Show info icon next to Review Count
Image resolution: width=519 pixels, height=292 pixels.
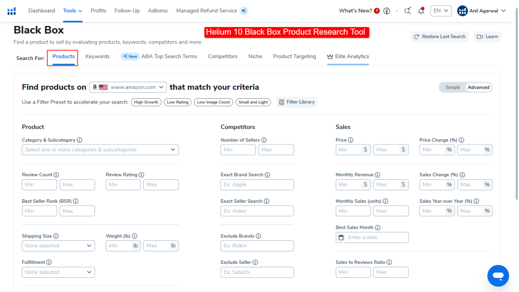pos(56,175)
